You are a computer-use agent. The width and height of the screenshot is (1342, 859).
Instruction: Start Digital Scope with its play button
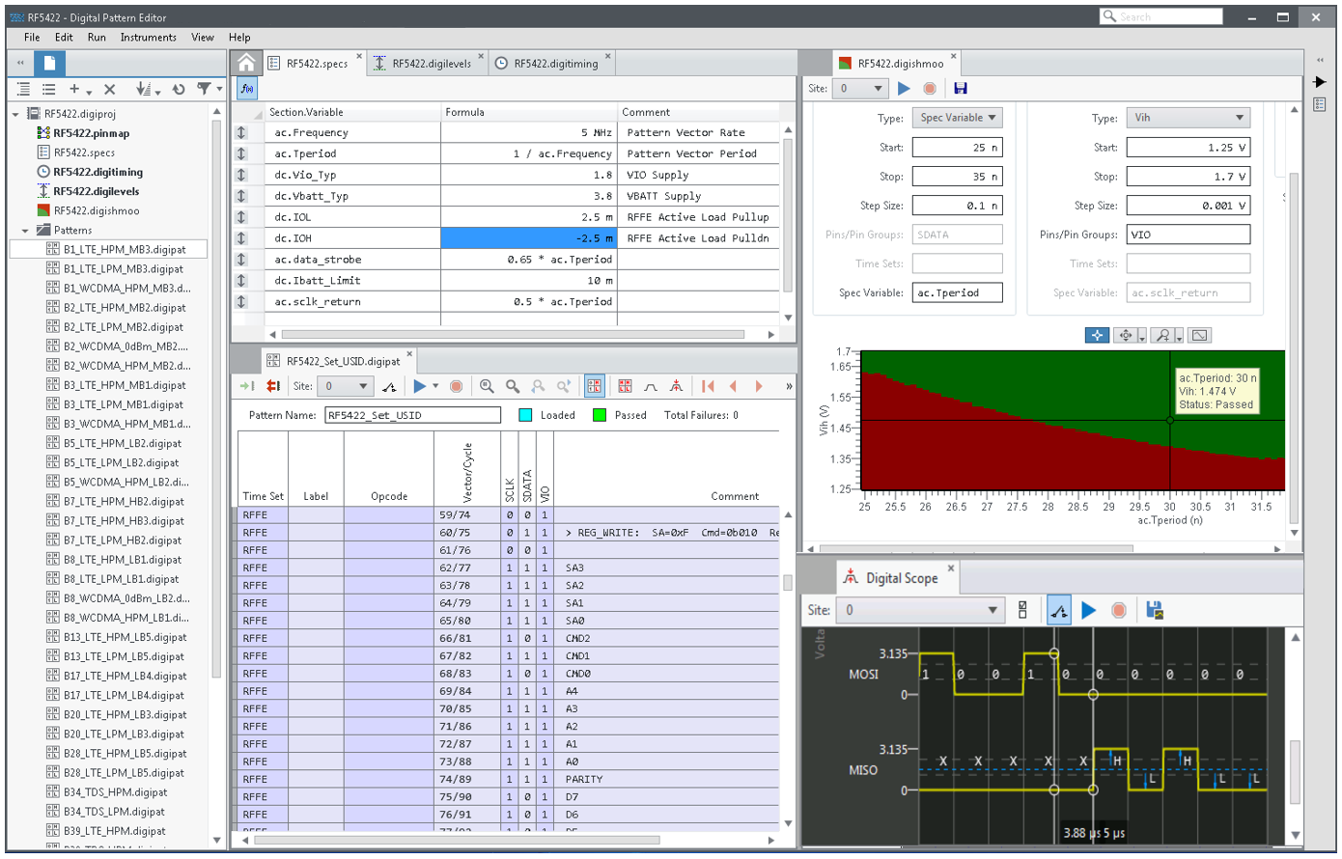pos(1088,610)
